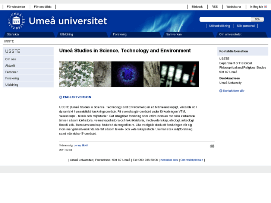Open the Kontaktformulär link
The width and height of the screenshot is (271, 203).
click(x=234, y=91)
